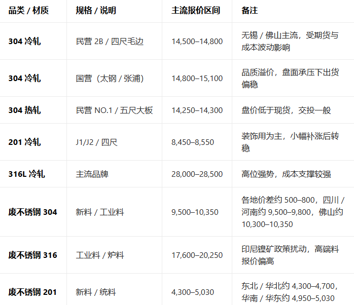The width and height of the screenshot is (354, 305).
Task: Select the 民营 2B / 四尺毛边 cell
Action: coord(110,42)
